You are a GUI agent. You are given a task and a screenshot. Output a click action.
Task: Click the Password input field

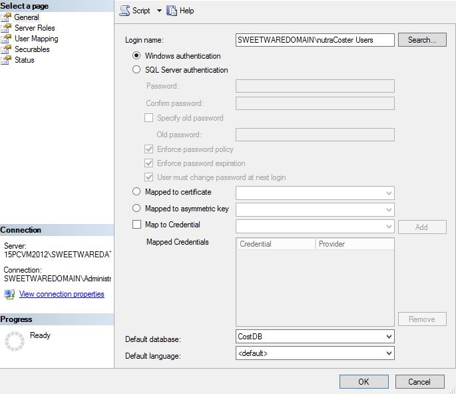[315, 86]
